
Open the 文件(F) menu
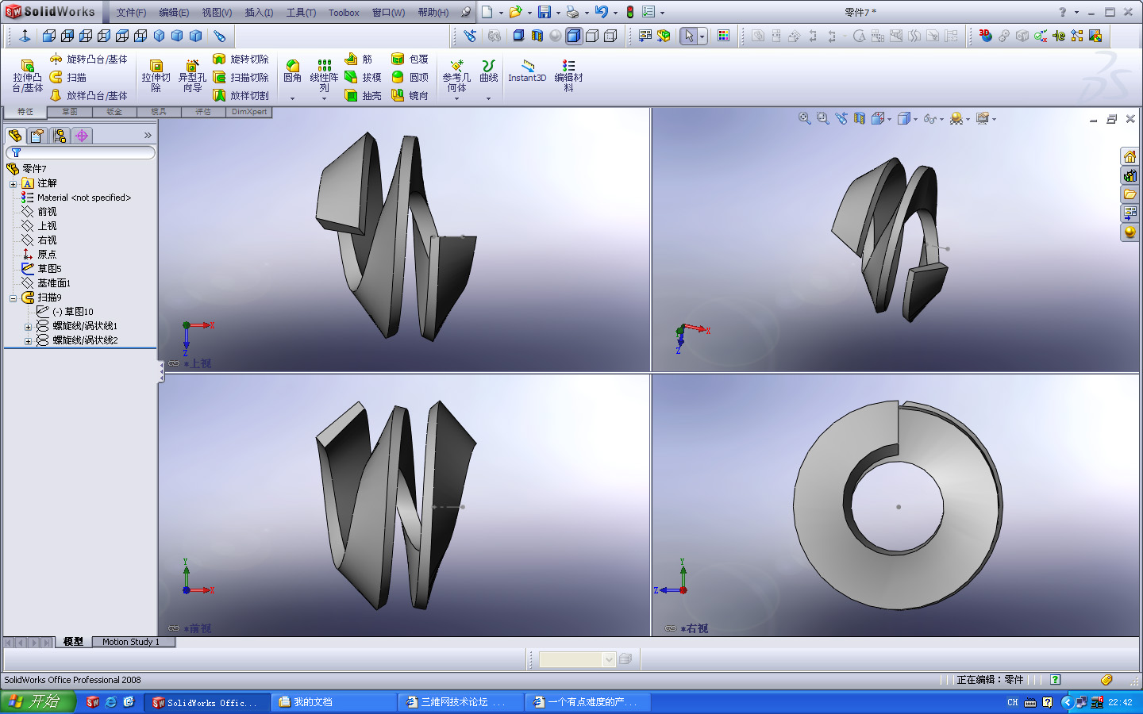coord(131,13)
